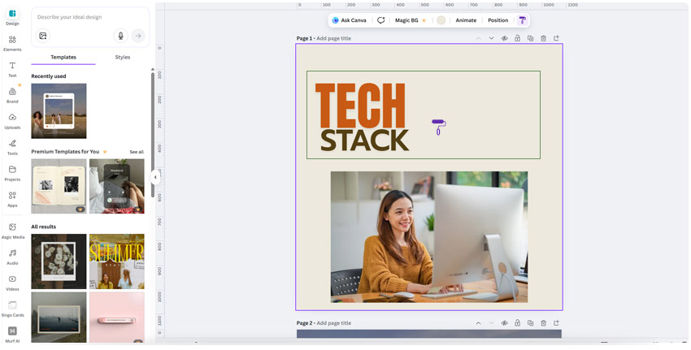This screenshot has width=691, height=350.
Task: Select the recently used template thumbnail
Action: pos(59,111)
